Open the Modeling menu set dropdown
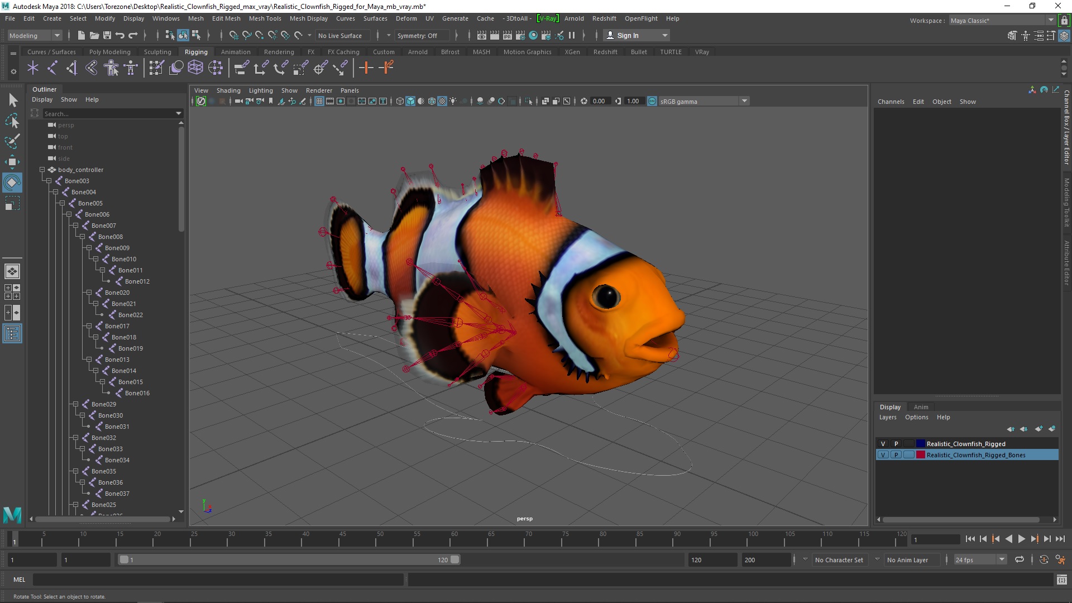This screenshot has width=1072, height=603. pos(35,35)
